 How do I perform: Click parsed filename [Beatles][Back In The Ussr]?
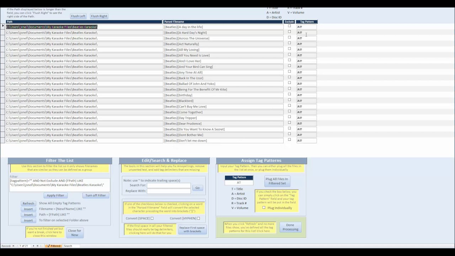[x=223, y=78]
